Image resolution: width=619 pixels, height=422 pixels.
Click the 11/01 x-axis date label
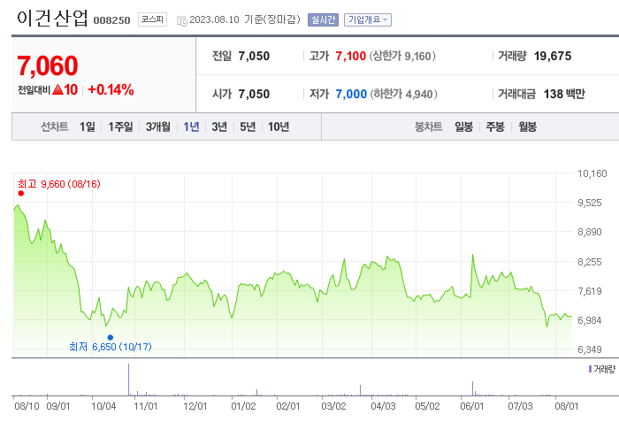click(146, 406)
